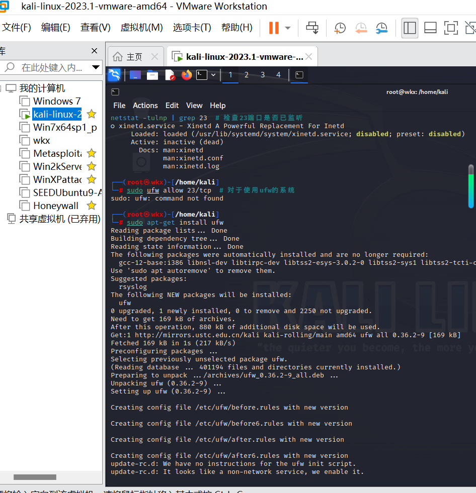Select Honeywall virtual machine
Screen dimensions: 476x493
[55, 206]
